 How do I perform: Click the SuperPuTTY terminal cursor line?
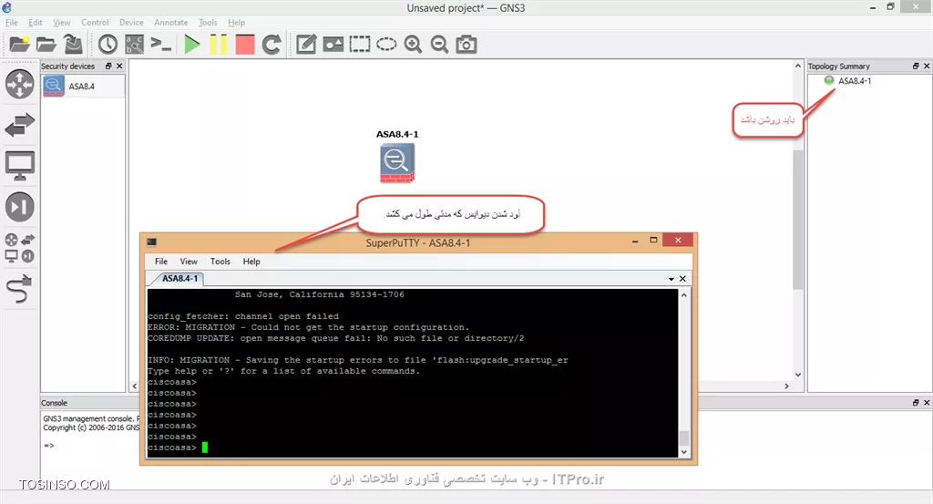(x=413, y=447)
